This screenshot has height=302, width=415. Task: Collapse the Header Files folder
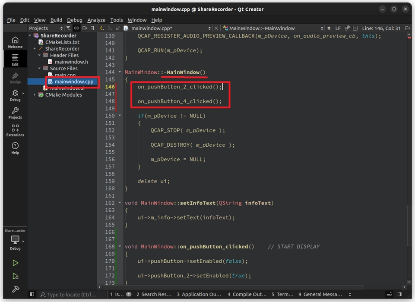click(39, 55)
